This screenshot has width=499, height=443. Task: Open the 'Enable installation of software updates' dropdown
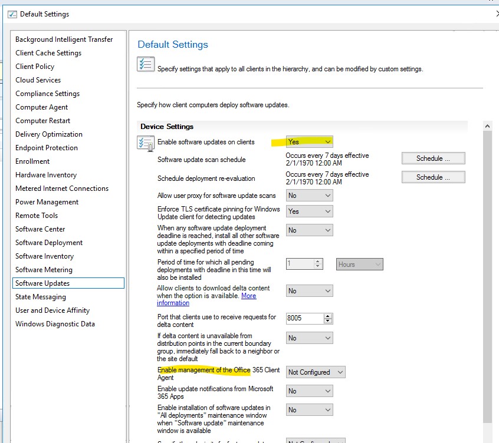point(309,409)
